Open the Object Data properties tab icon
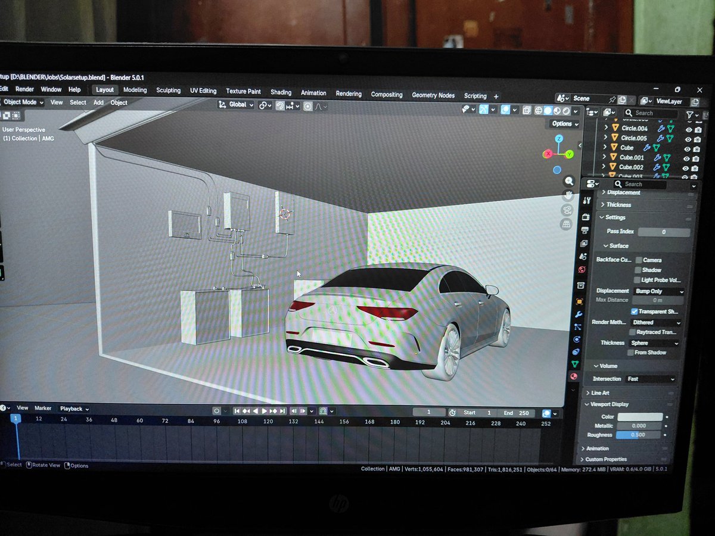This screenshot has height=536, width=715. pos(575,363)
